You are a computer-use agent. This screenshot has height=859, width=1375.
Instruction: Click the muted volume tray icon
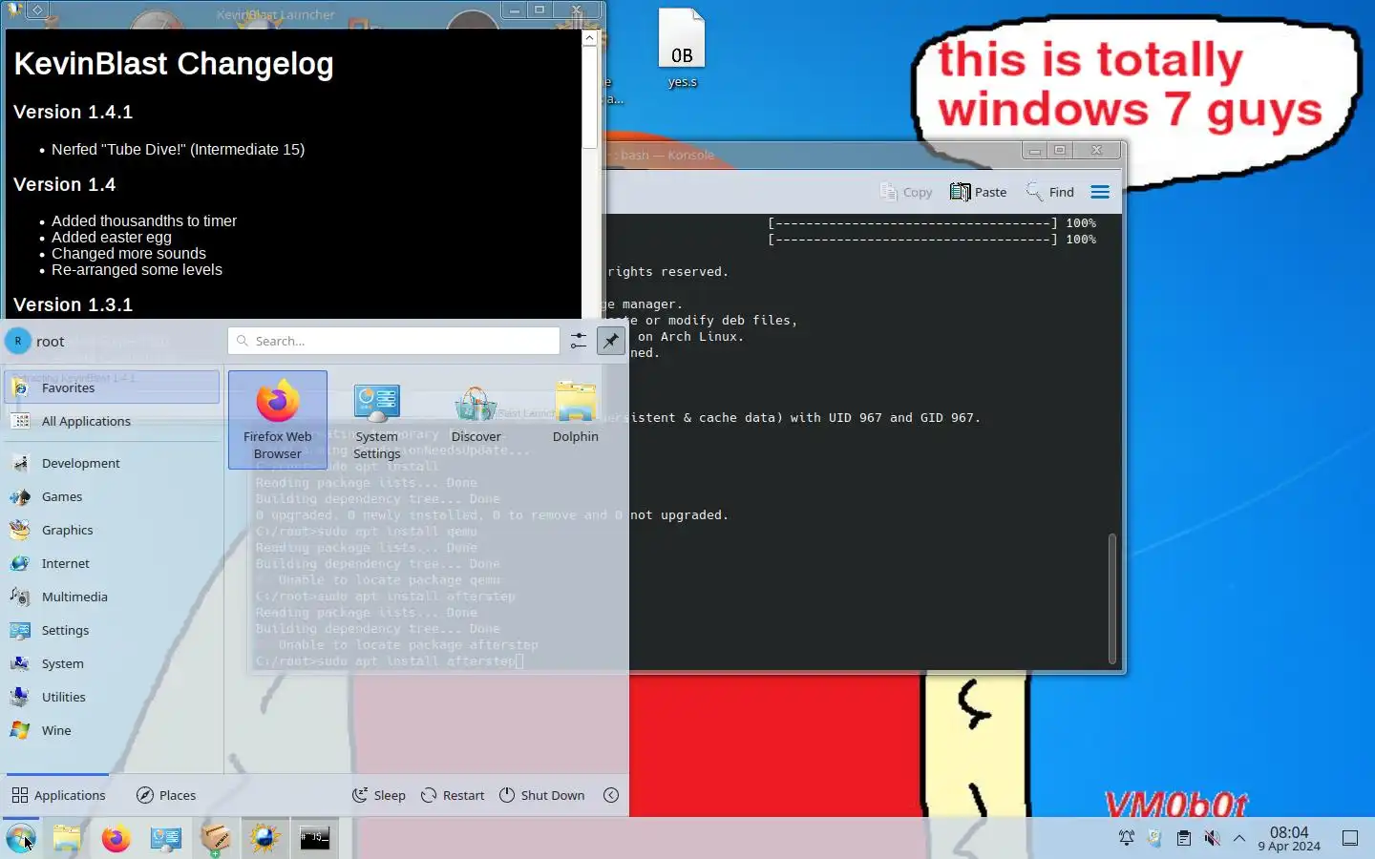click(1212, 838)
